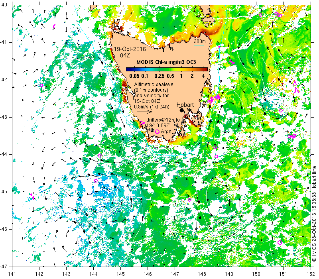The width and height of the screenshot is (319, 279).
Task: Click the '148' longitude axis label
Action: coord(202,274)
